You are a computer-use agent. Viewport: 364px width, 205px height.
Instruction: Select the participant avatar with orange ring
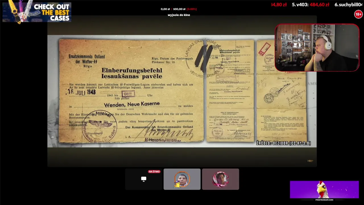coord(182,179)
